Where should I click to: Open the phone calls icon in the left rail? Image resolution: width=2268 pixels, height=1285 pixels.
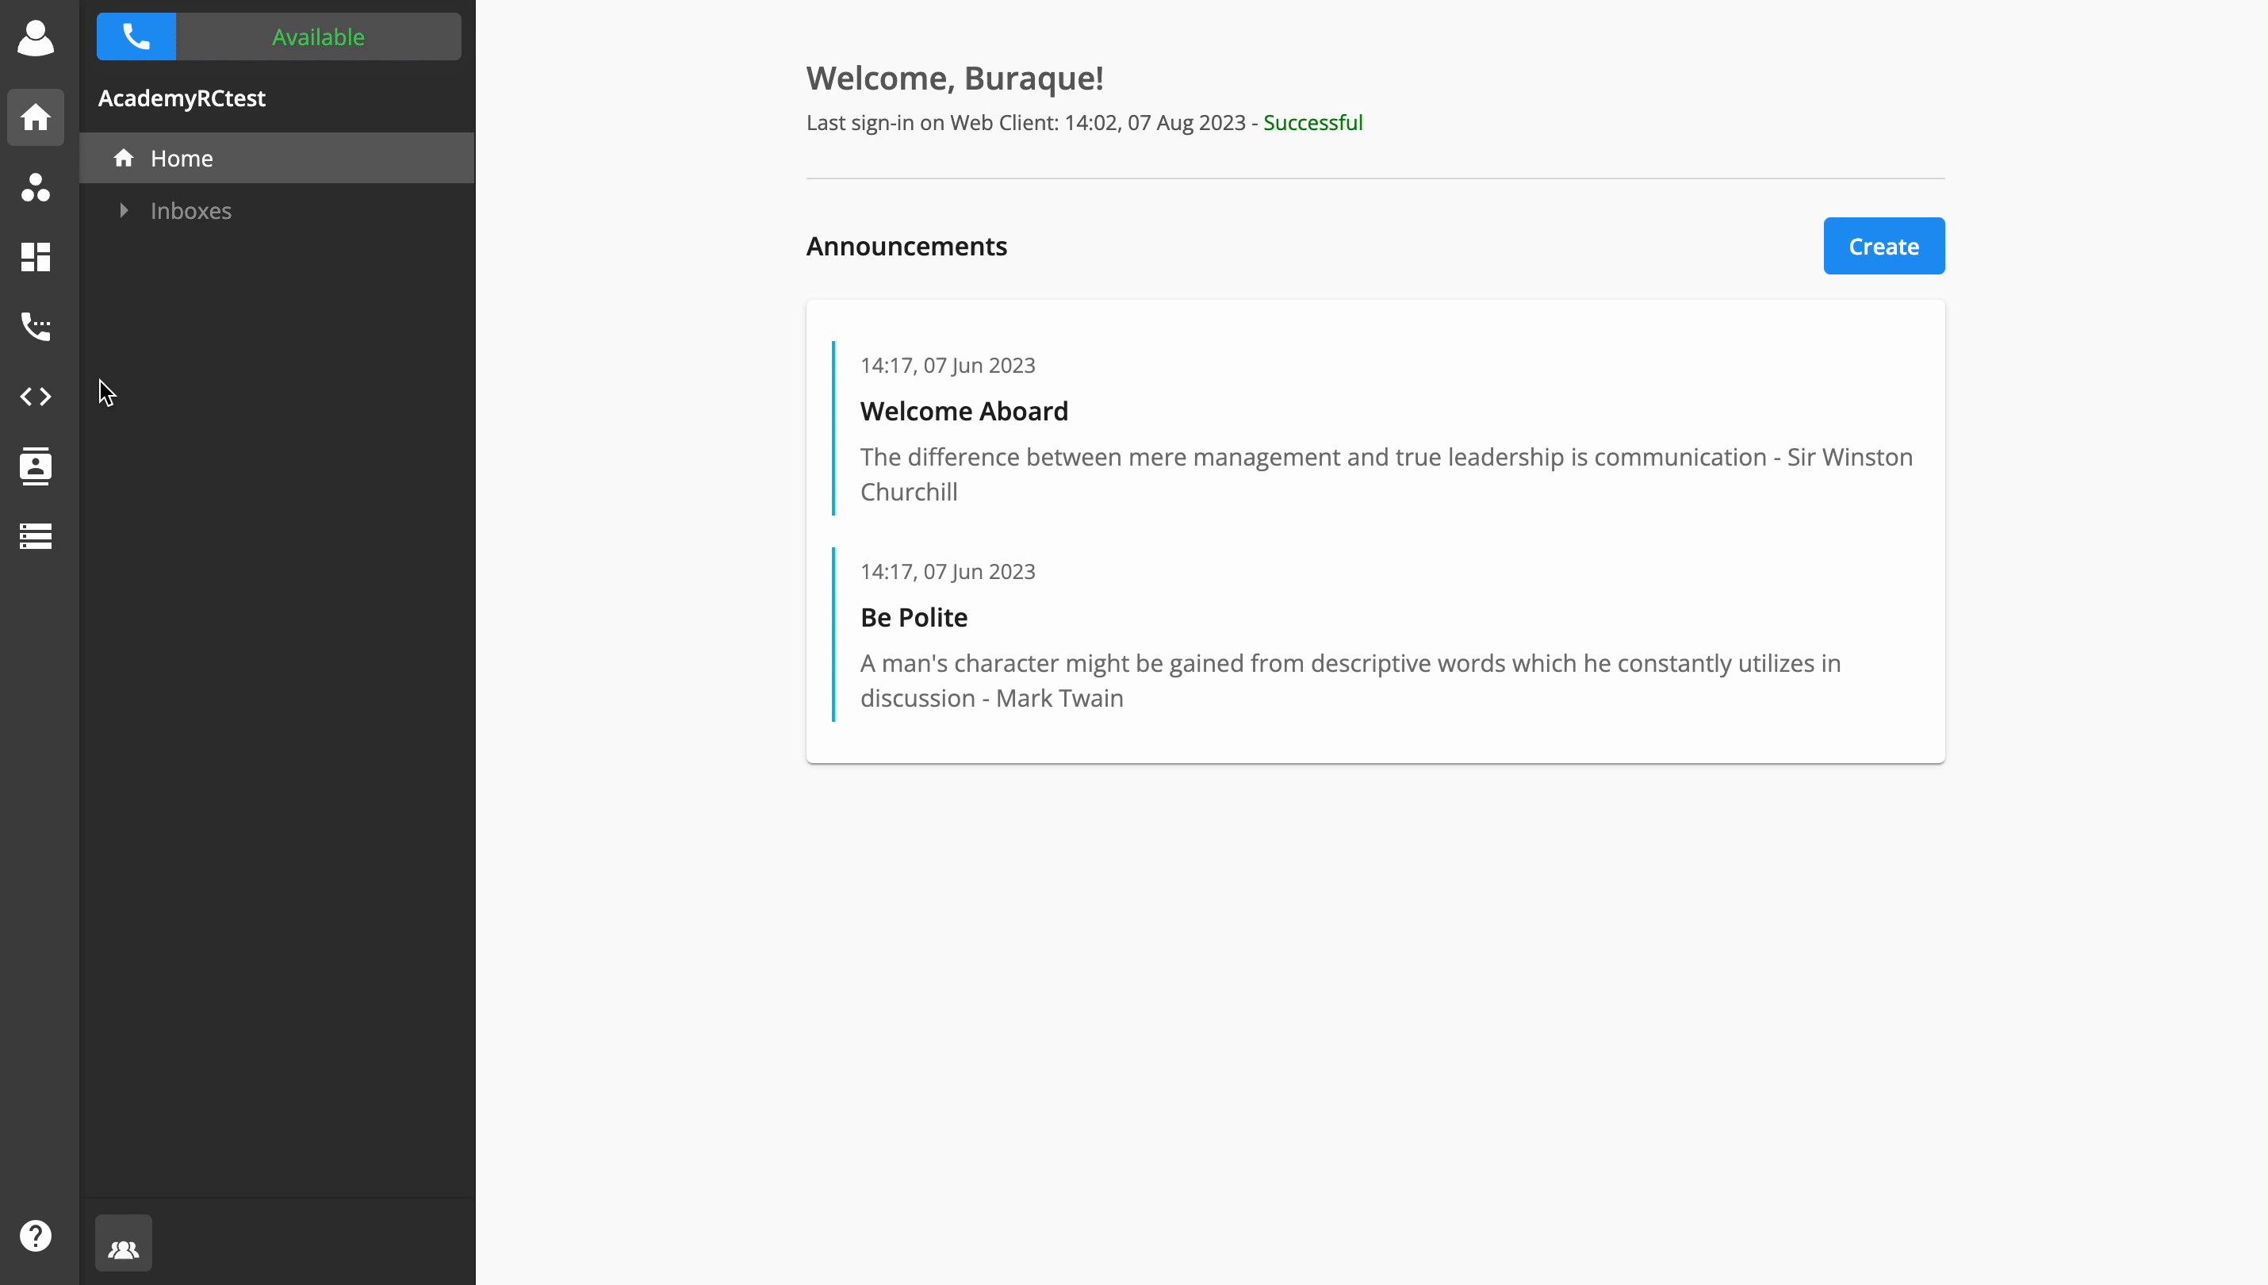point(35,327)
